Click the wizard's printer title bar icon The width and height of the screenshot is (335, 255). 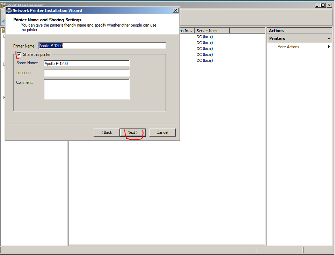coord(9,10)
